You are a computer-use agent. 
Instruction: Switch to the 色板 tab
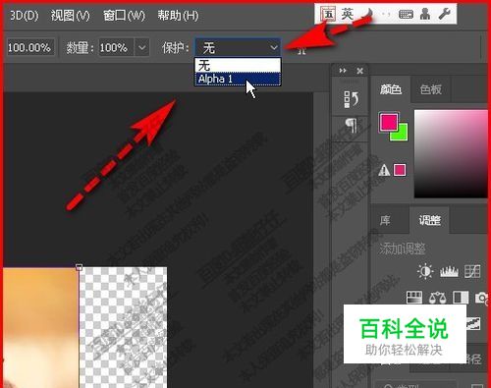click(x=431, y=89)
